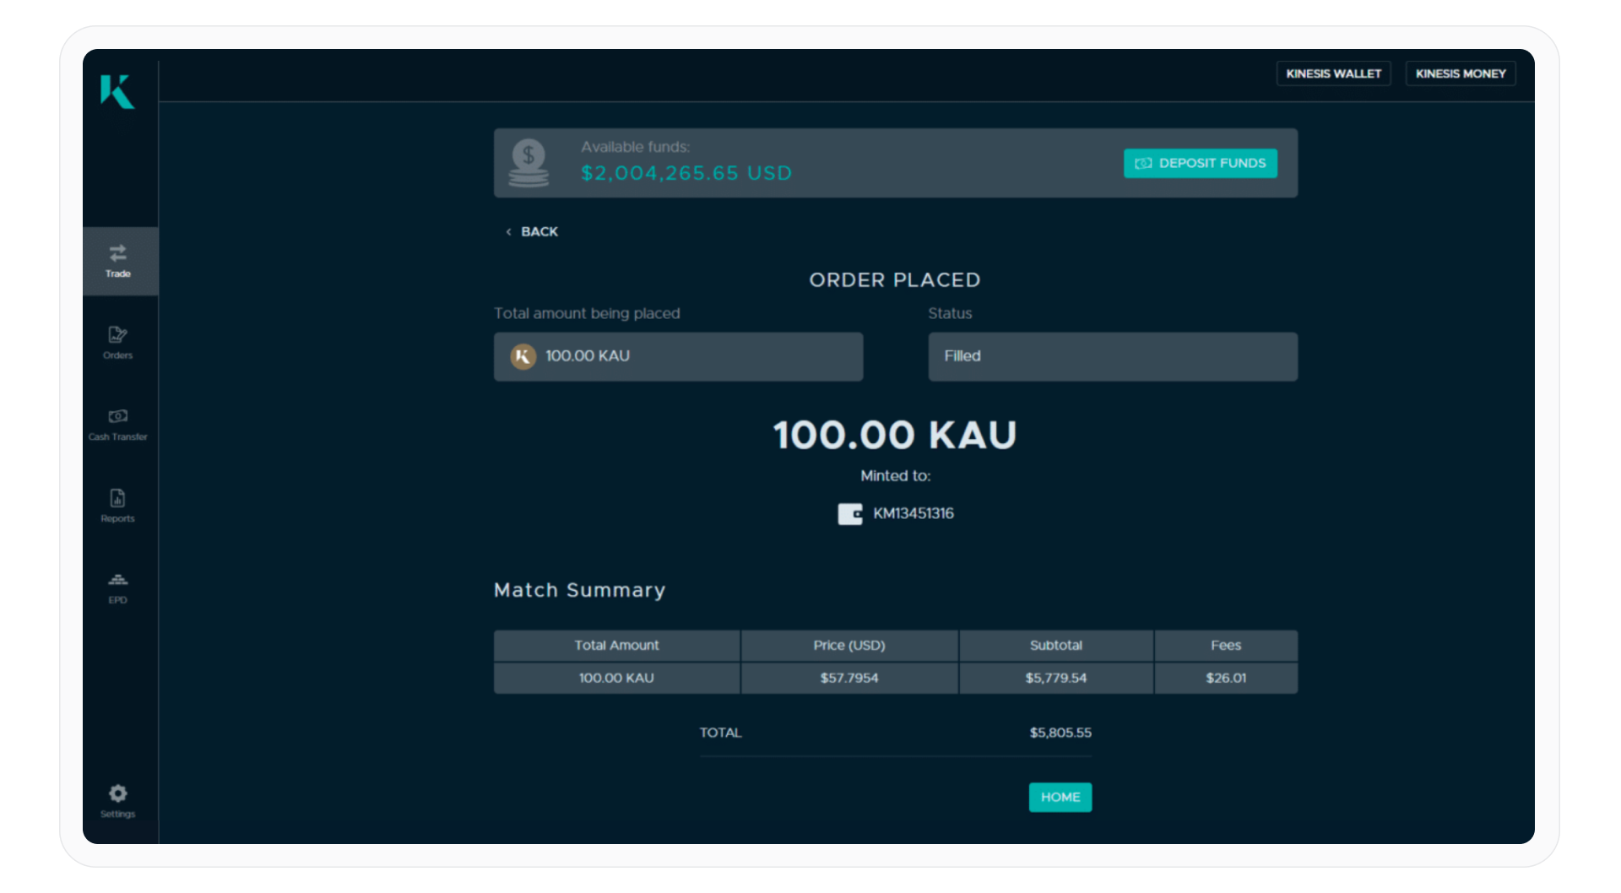Viewport: 1621px width, 893px height.
Task: Click the Fees column header
Action: pos(1226,645)
